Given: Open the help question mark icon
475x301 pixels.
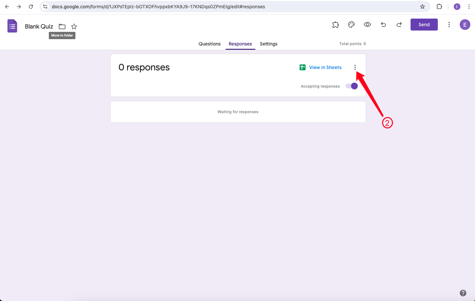Looking at the screenshot, I should coord(463,293).
